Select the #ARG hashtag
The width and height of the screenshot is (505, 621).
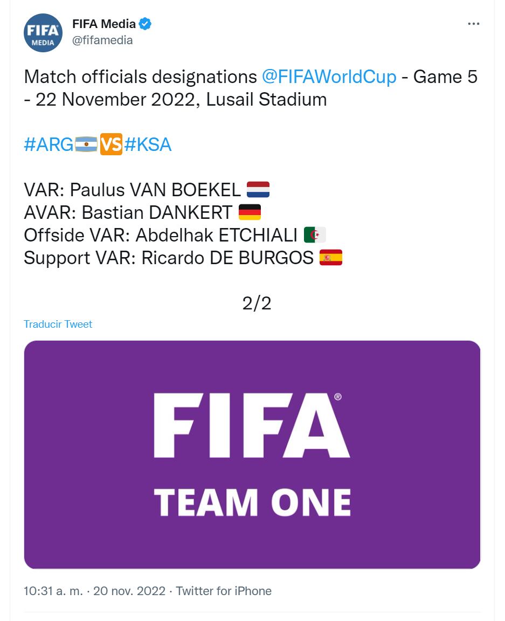[x=49, y=145]
